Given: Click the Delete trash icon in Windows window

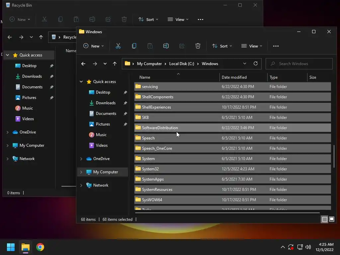Looking at the screenshot, I should click(198, 46).
